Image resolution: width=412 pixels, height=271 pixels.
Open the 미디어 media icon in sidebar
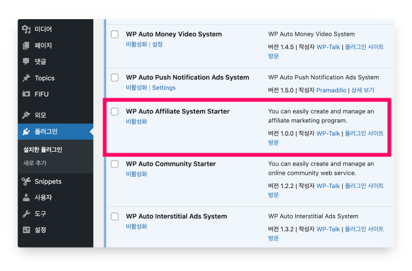tap(26, 29)
